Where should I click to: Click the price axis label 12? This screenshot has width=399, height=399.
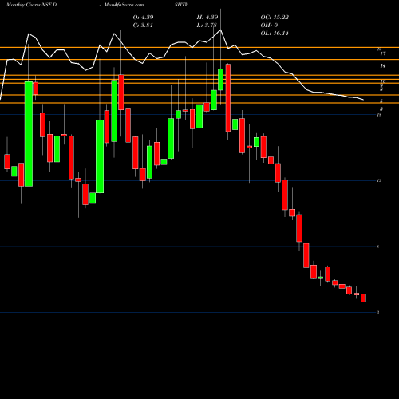(x=379, y=180)
